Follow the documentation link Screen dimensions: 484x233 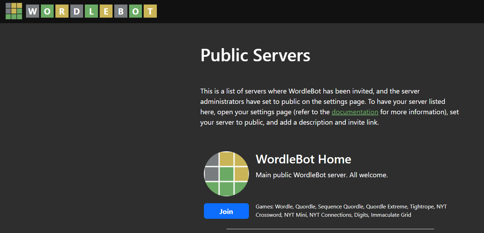(x=355, y=112)
